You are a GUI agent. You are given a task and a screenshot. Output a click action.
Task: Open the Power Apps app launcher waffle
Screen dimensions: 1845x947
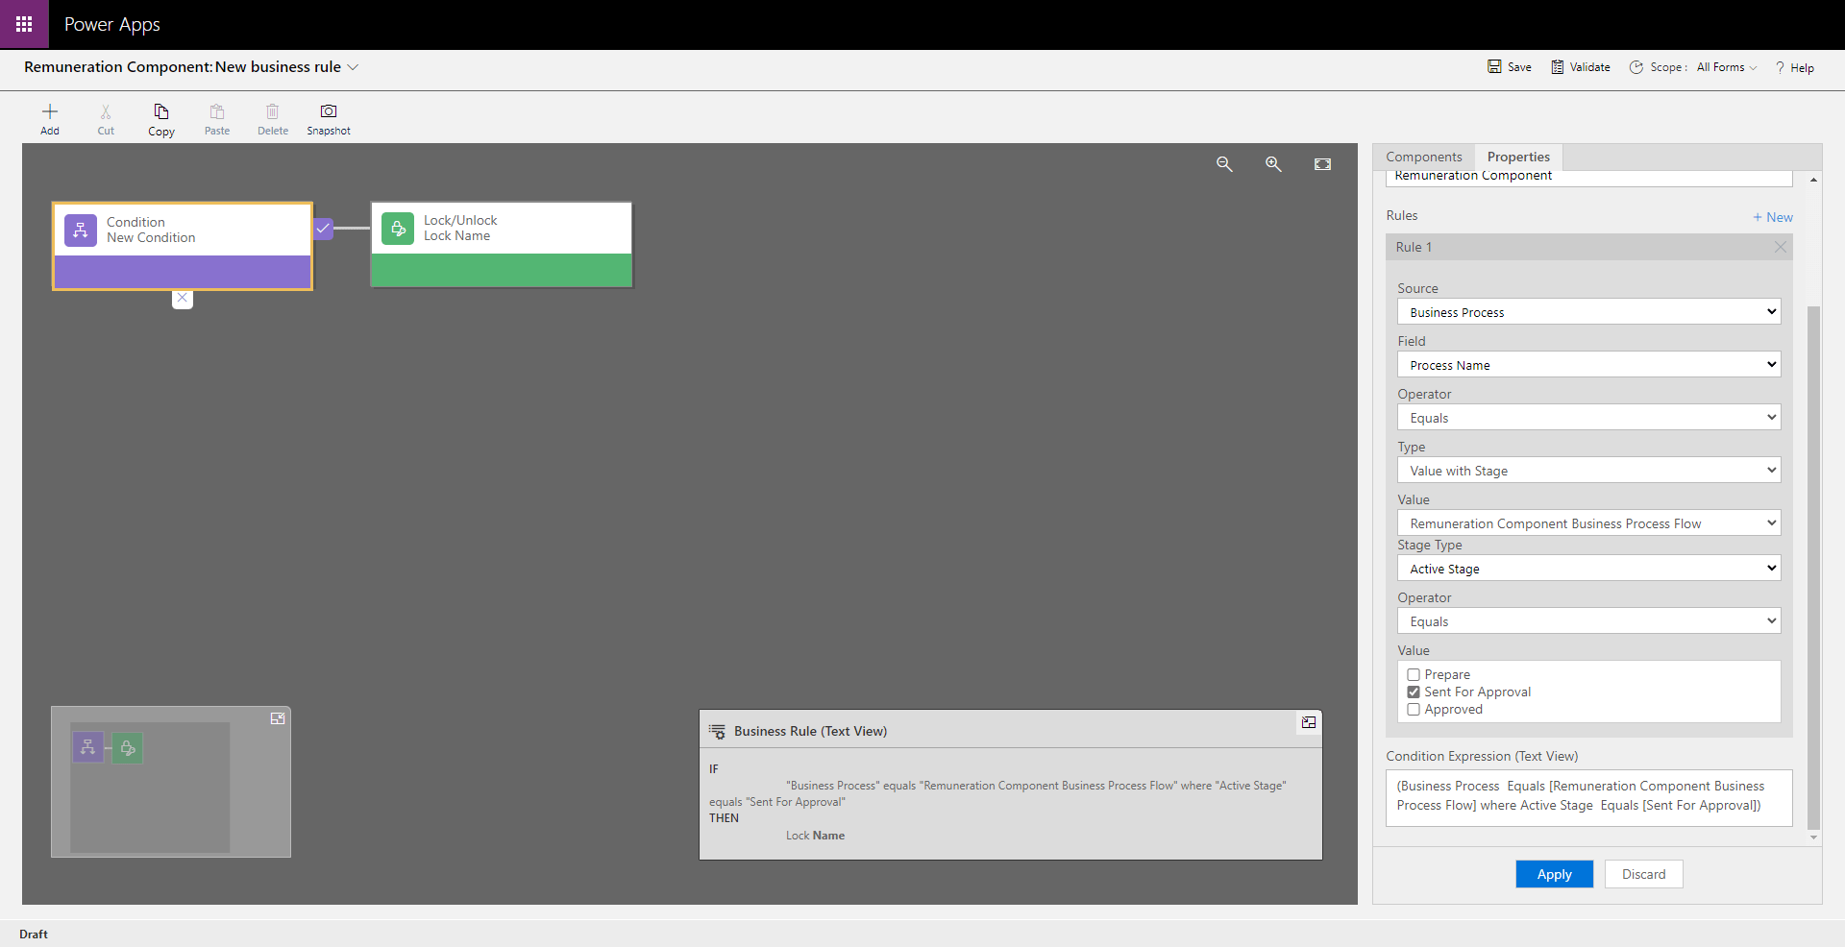pos(24,24)
